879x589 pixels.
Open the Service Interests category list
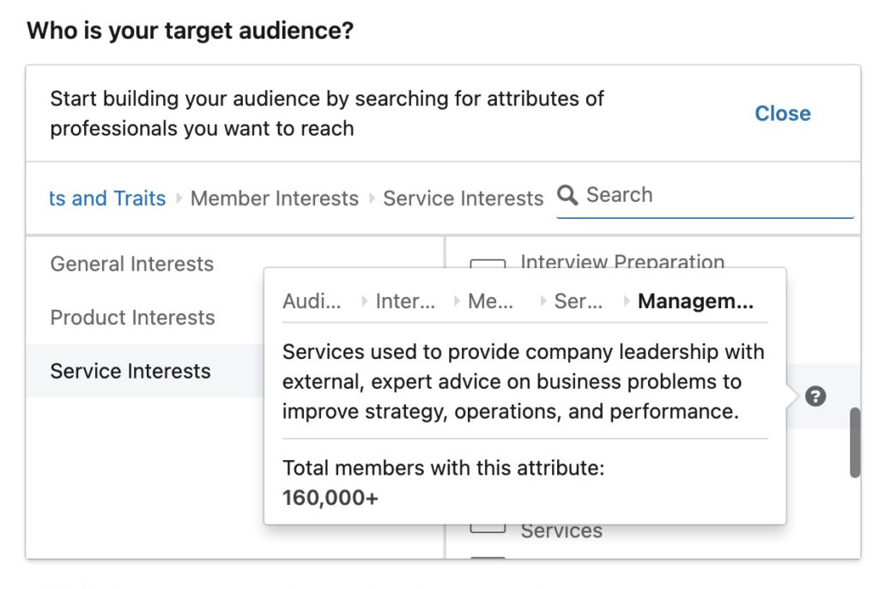[130, 371]
